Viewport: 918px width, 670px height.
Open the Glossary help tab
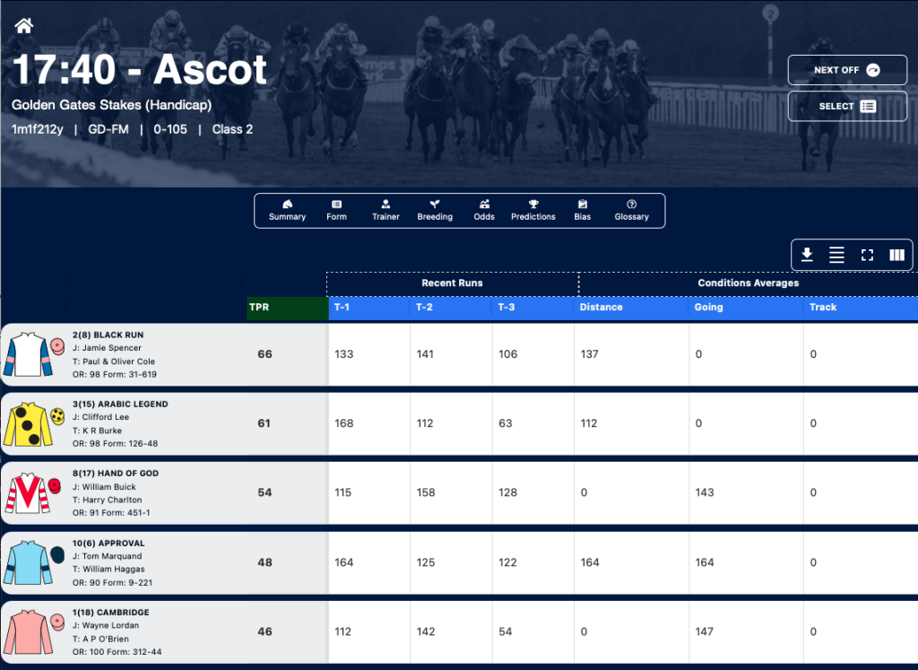click(x=632, y=210)
